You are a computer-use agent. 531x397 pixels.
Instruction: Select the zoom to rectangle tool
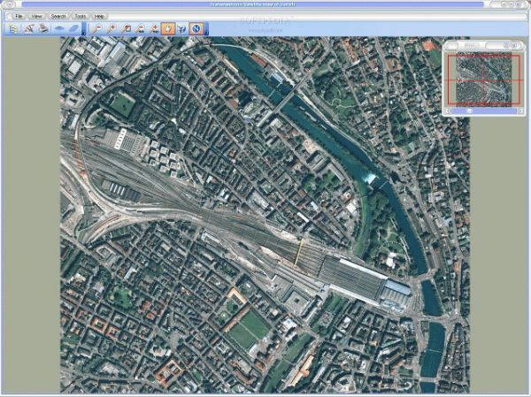126,29
